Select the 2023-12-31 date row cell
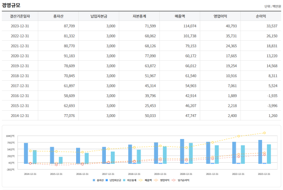Screen dimensions: 283x190 (20, 26)
